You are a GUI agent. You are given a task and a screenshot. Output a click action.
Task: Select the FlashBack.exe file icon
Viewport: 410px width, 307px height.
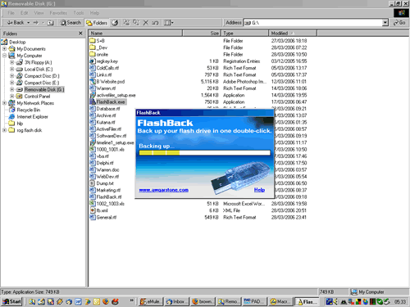click(93, 102)
